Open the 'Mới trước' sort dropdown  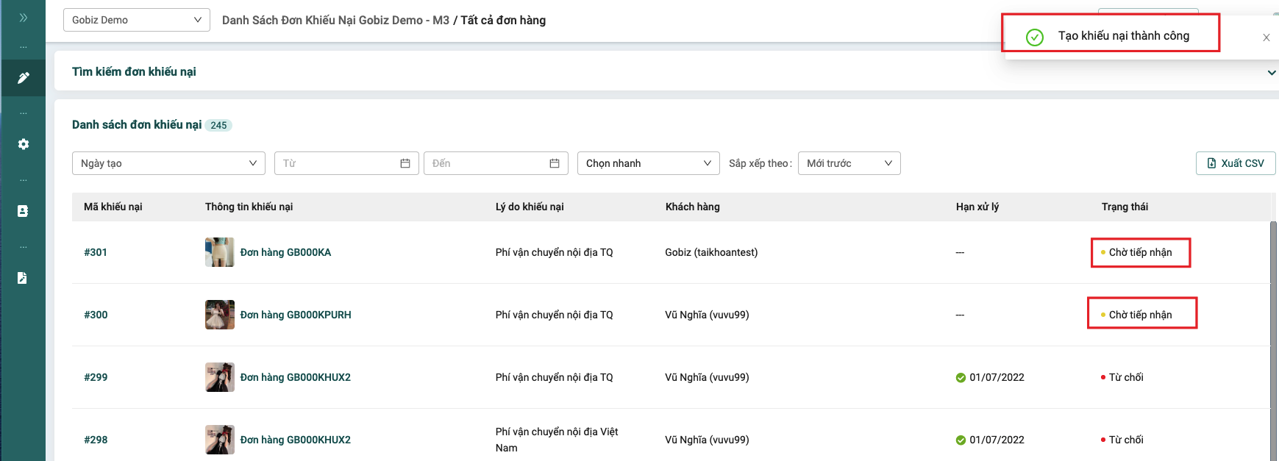[x=849, y=163]
